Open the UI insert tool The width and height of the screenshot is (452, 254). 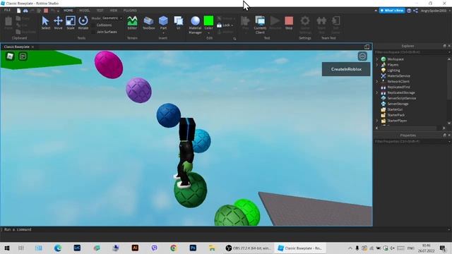click(179, 23)
